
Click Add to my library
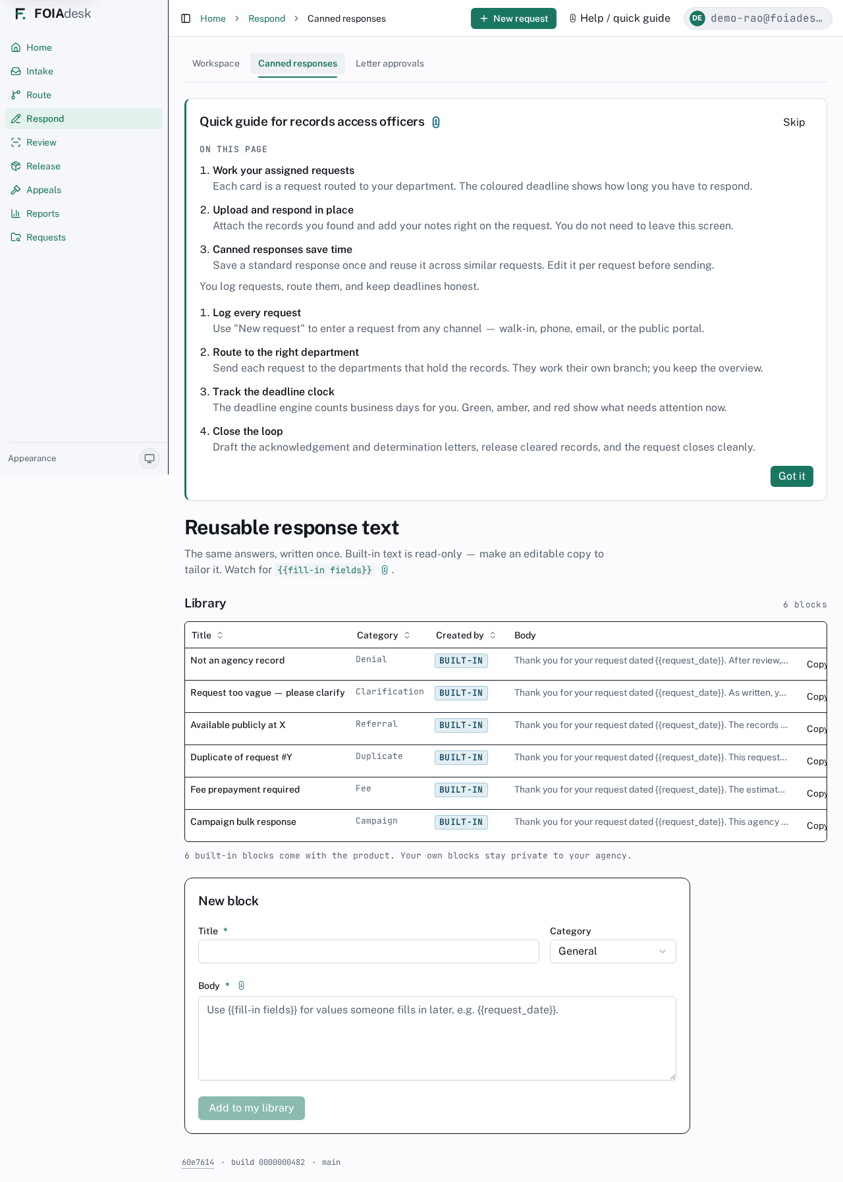tap(252, 1108)
